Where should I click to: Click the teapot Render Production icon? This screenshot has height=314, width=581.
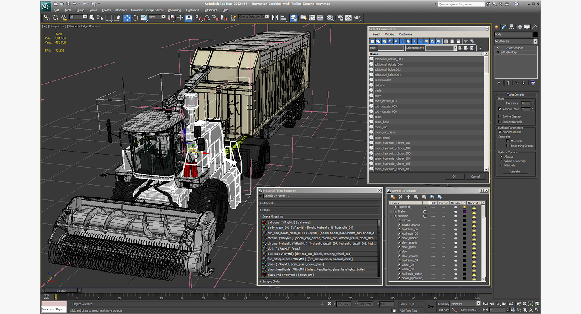[x=357, y=18]
